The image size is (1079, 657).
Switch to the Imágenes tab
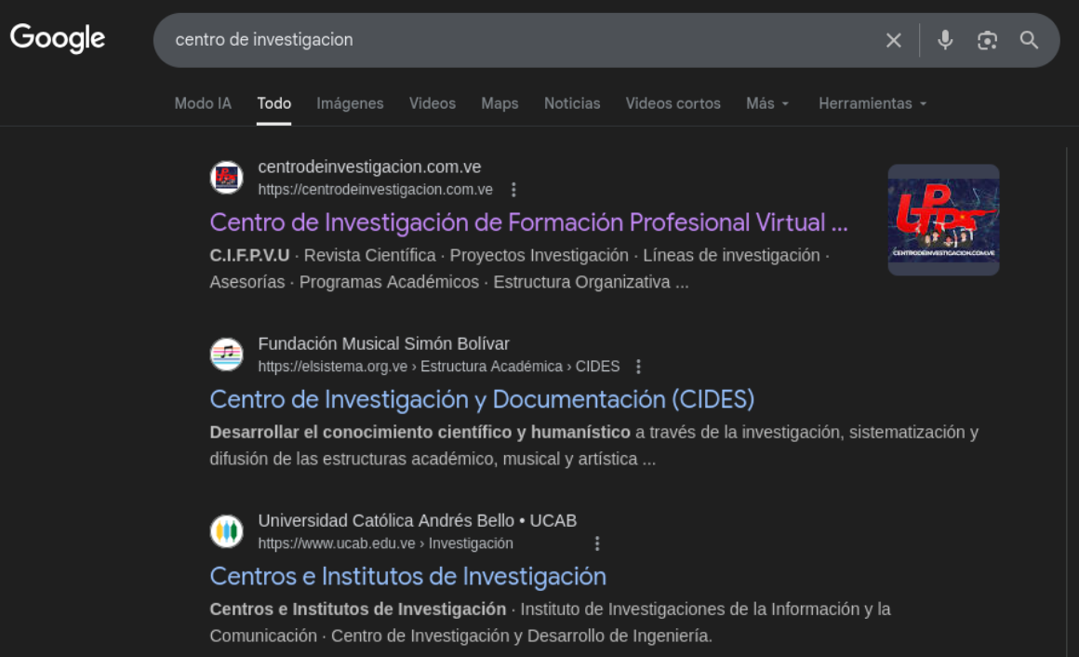coord(350,103)
